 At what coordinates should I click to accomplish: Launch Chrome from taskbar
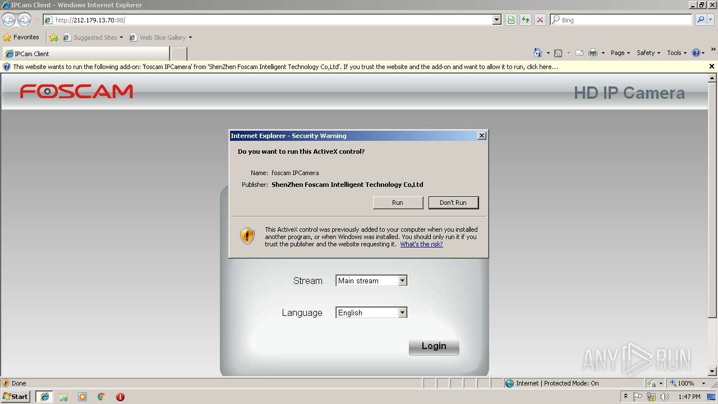pos(101,397)
